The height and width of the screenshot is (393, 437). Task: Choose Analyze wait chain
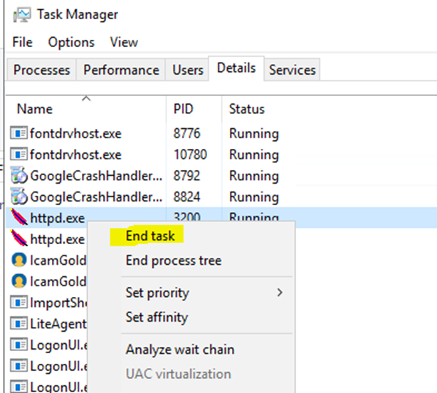180,350
